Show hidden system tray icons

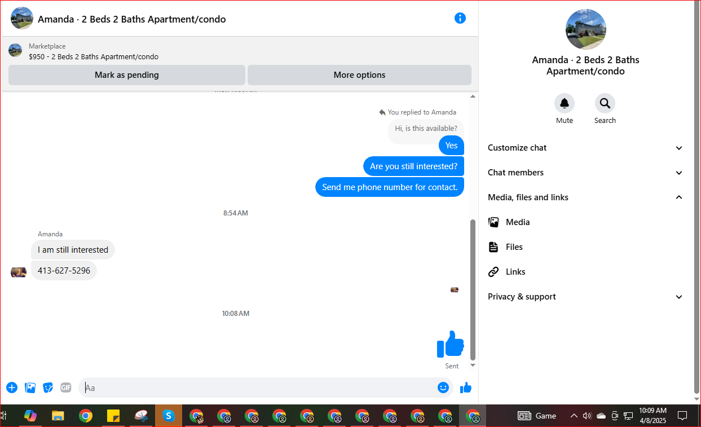574,416
